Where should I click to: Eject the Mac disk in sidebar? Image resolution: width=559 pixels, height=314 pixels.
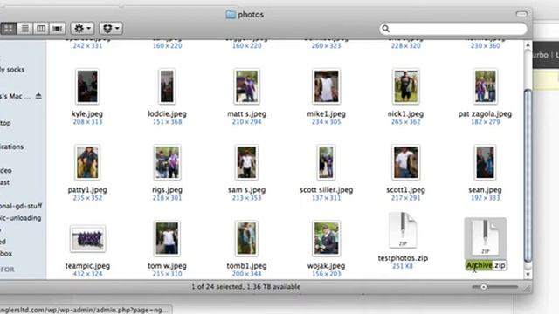[x=38, y=96]
